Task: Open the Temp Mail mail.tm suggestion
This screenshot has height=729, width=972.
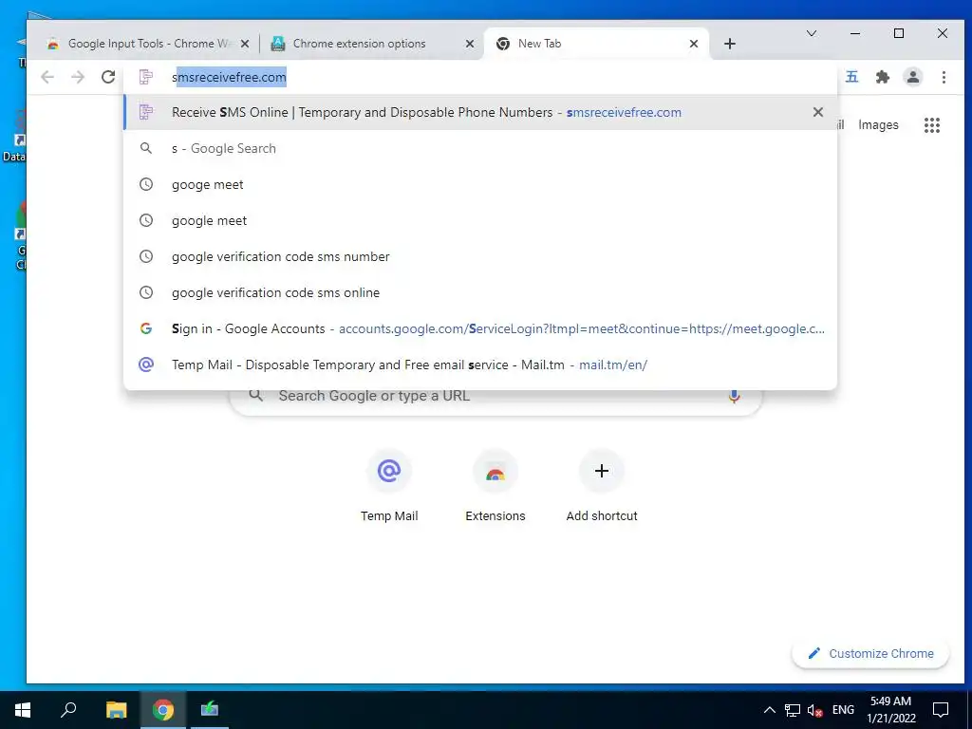Action: pyautogui.click(x=480, y=364)
